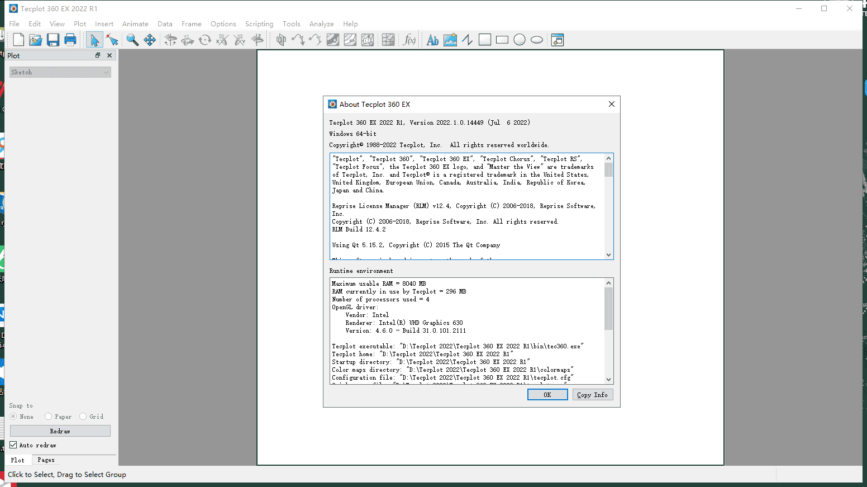Click the Save Layout floppy disk icon
This screenshot has width=867, height=487.
pyautogui.click(x=53, y=40)
